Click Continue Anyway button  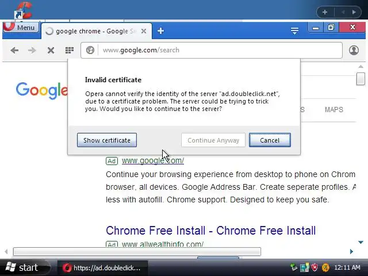[x=213, y=140]
